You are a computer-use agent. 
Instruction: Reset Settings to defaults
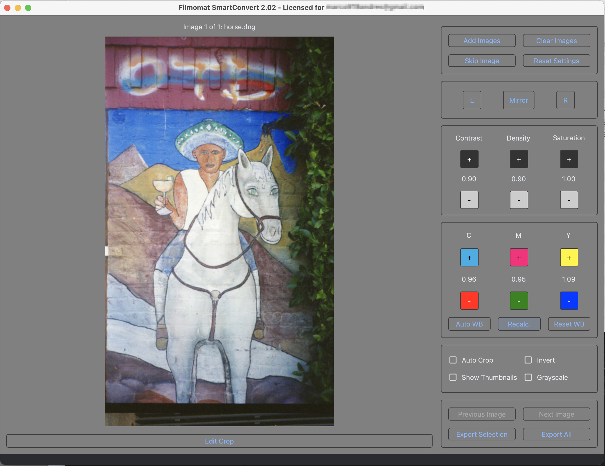[556, 61]
